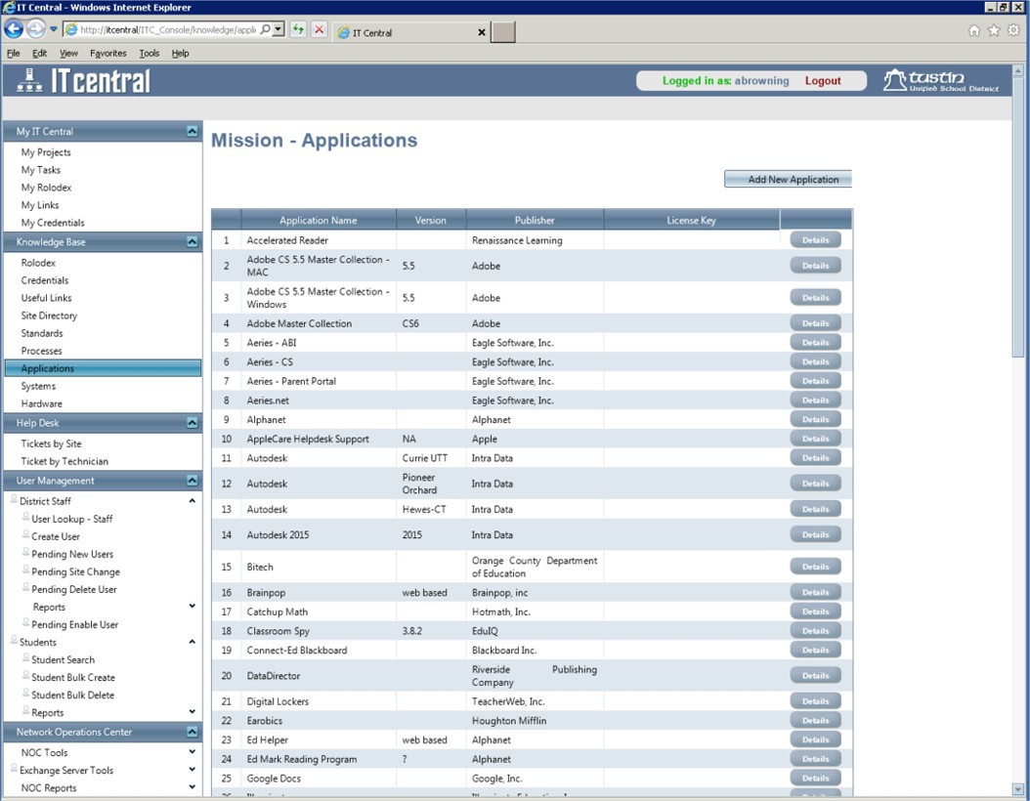
Task: Open Student Bulk Create
Action: 73,678
